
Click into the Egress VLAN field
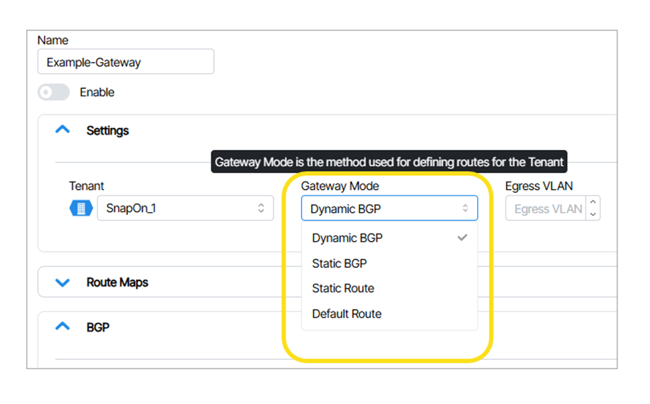click(x=547, y=209)
